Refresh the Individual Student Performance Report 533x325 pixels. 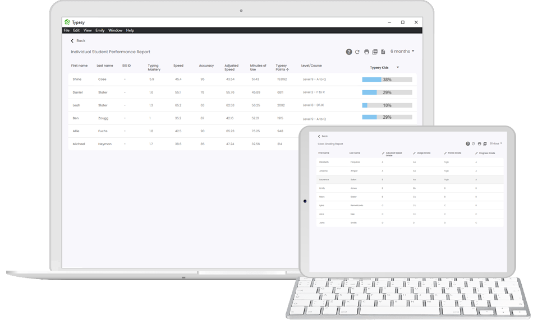pyautogui.click(x=357, y=52)
